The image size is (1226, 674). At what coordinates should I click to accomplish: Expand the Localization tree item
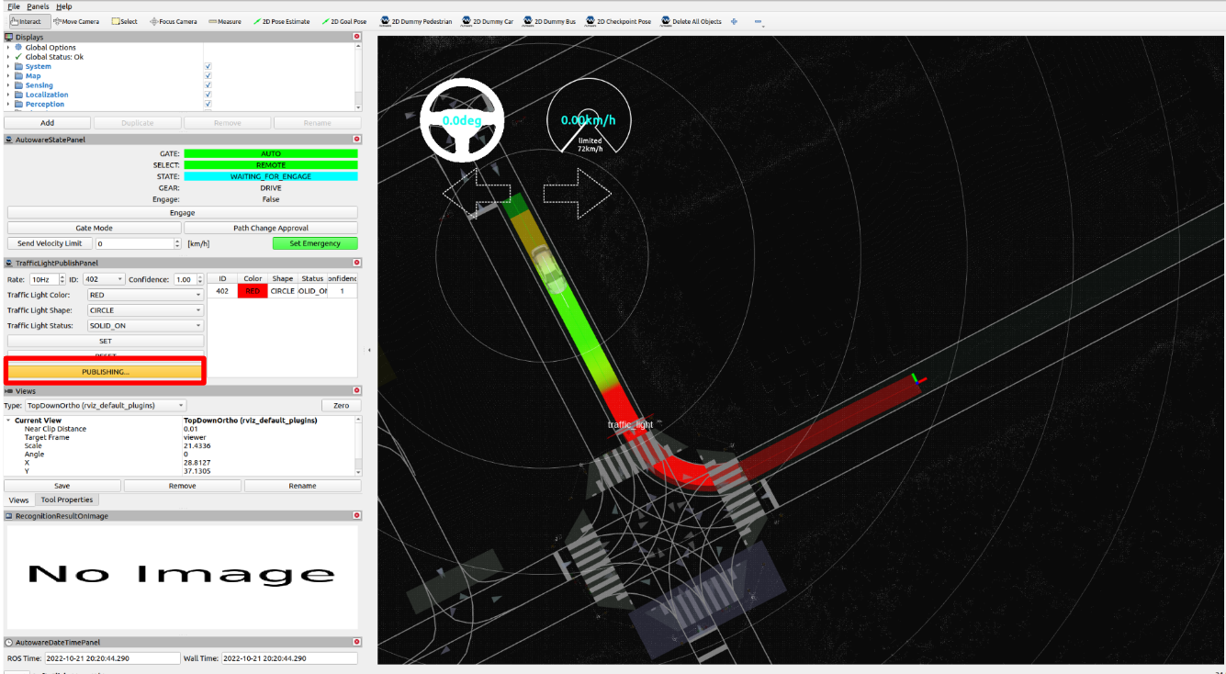click(8, 95)
